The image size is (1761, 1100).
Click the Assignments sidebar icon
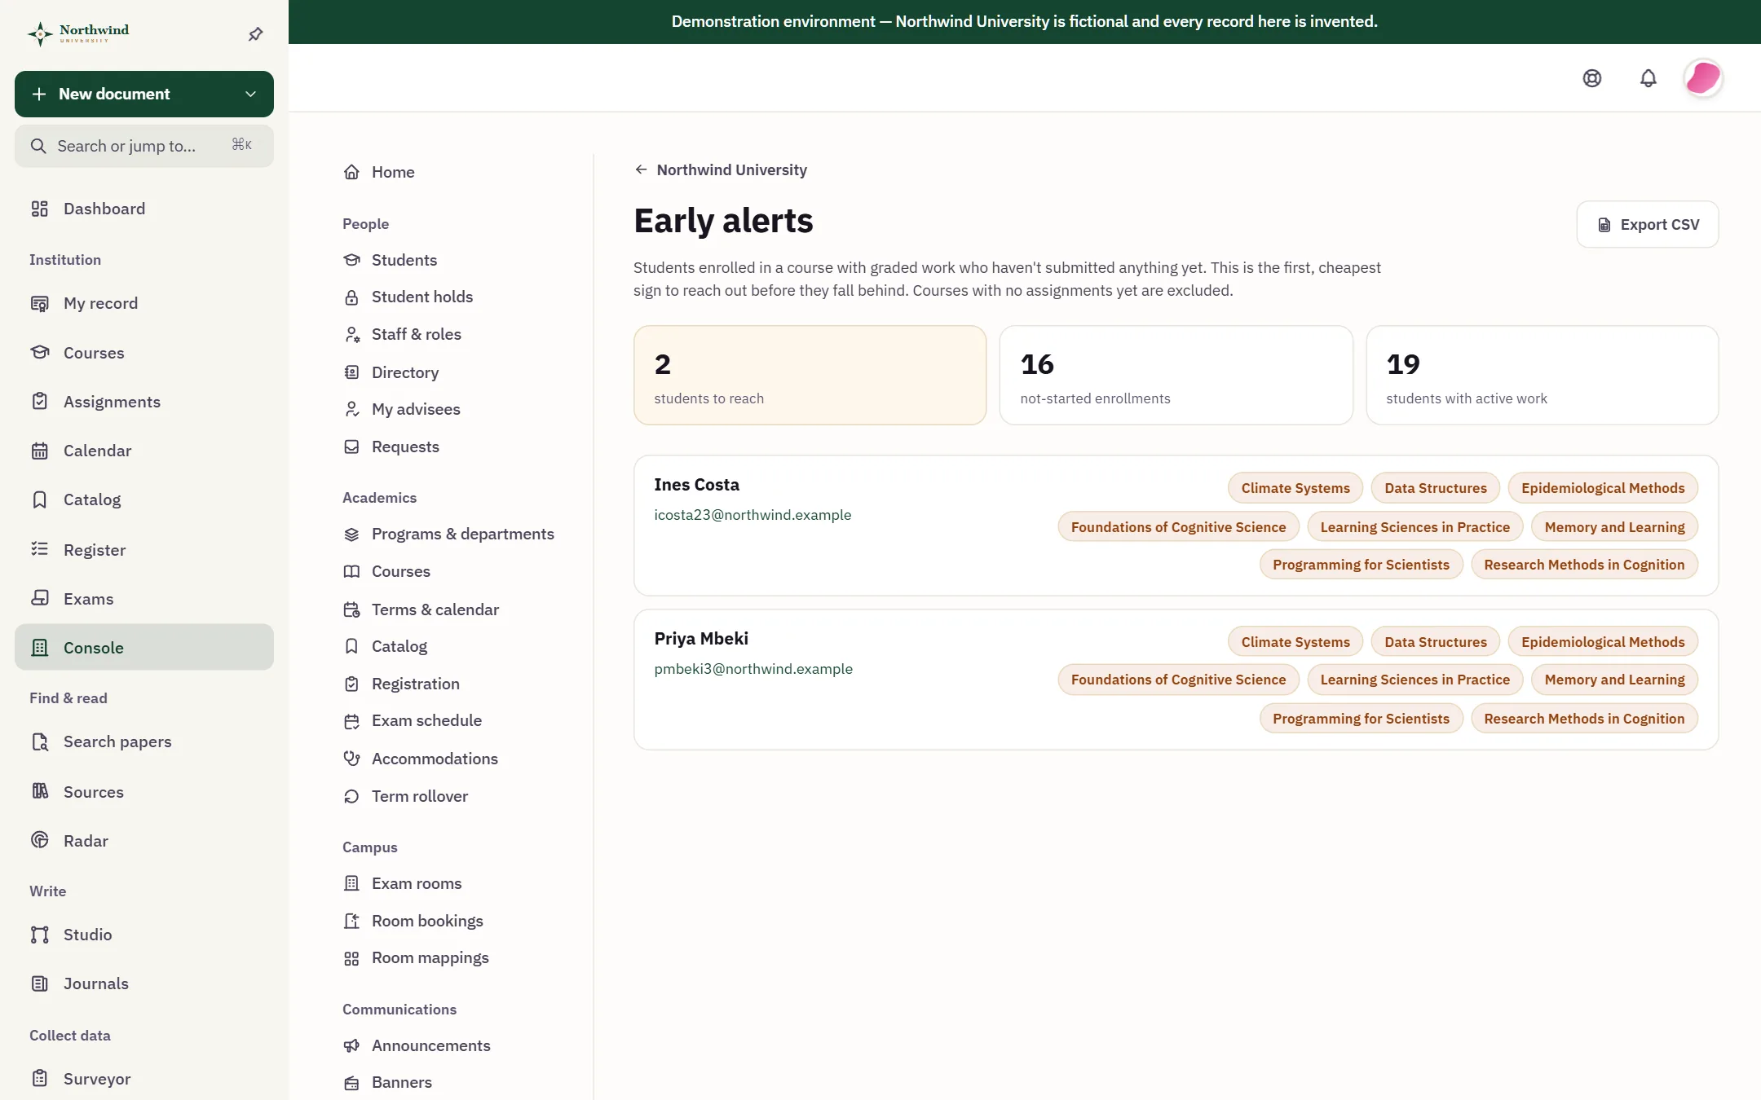(39, 401)
